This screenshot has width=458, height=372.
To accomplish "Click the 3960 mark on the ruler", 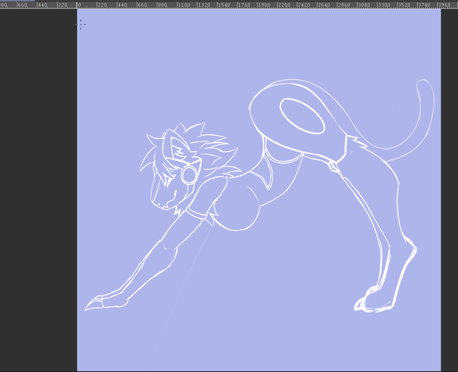I will click(444, 5).
